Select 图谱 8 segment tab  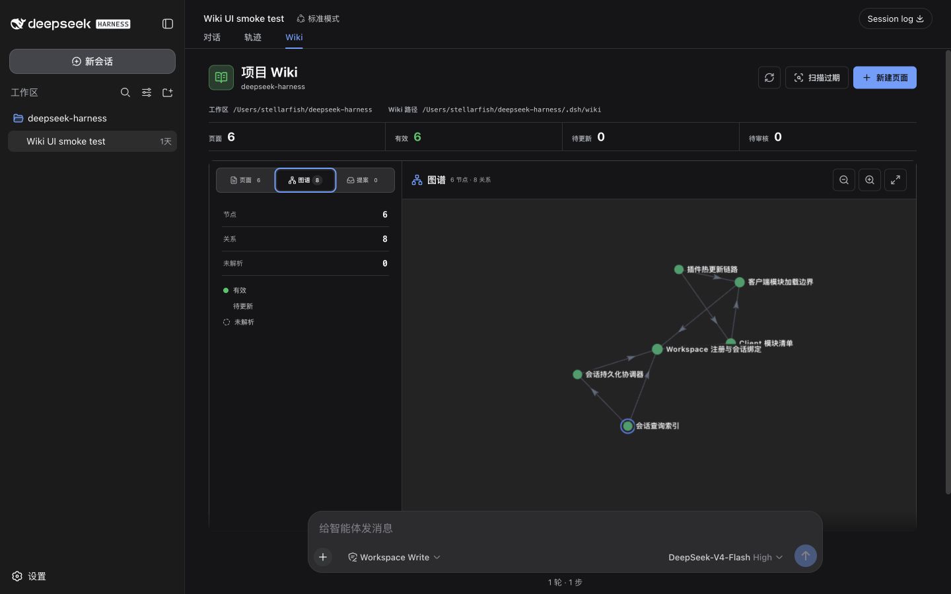tap(305, 180)
